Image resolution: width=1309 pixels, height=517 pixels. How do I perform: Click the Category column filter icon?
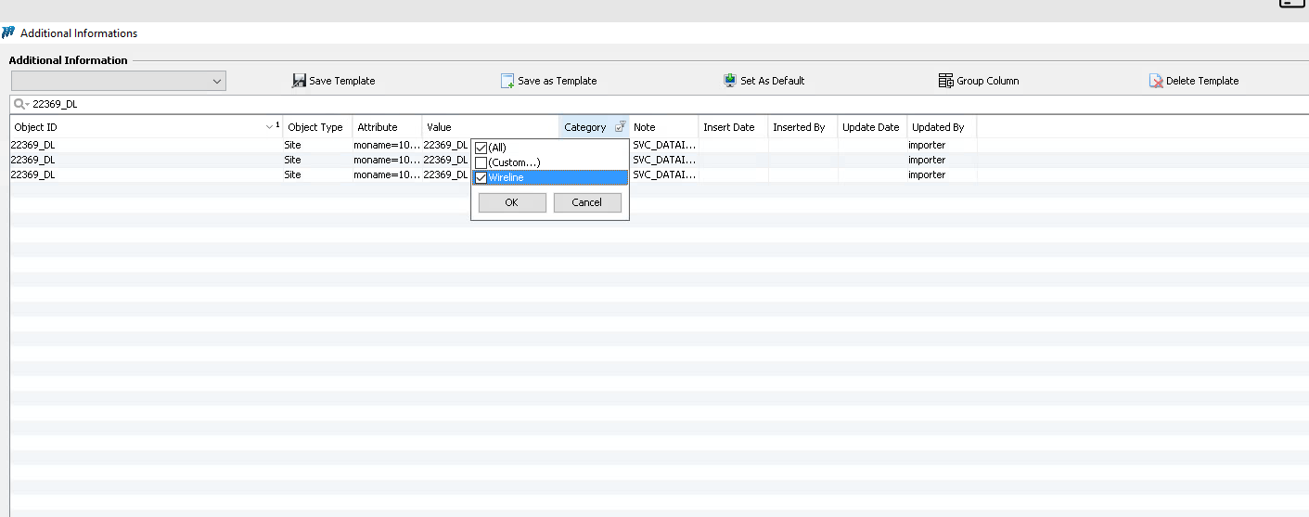(x=620, y=127)
